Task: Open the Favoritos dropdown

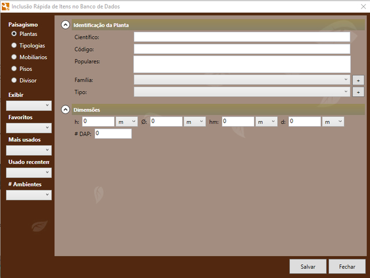Action: [28, 128]
